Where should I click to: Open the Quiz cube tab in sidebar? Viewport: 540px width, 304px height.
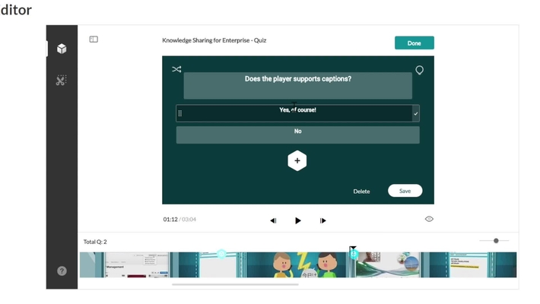(x=62, y=49)
